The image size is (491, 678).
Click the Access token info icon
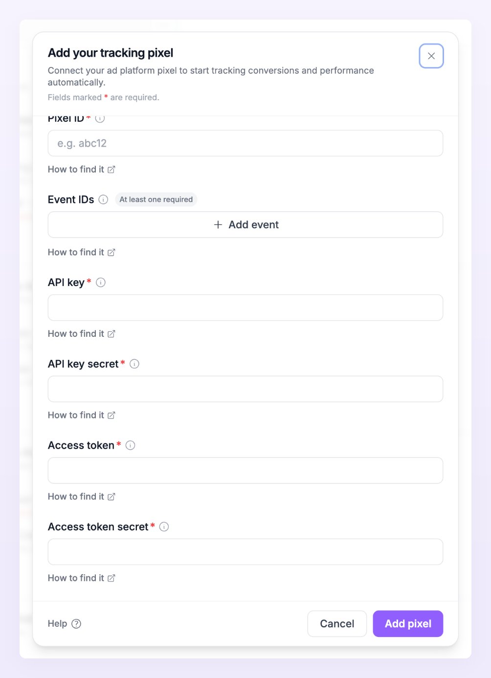point(130,445)
